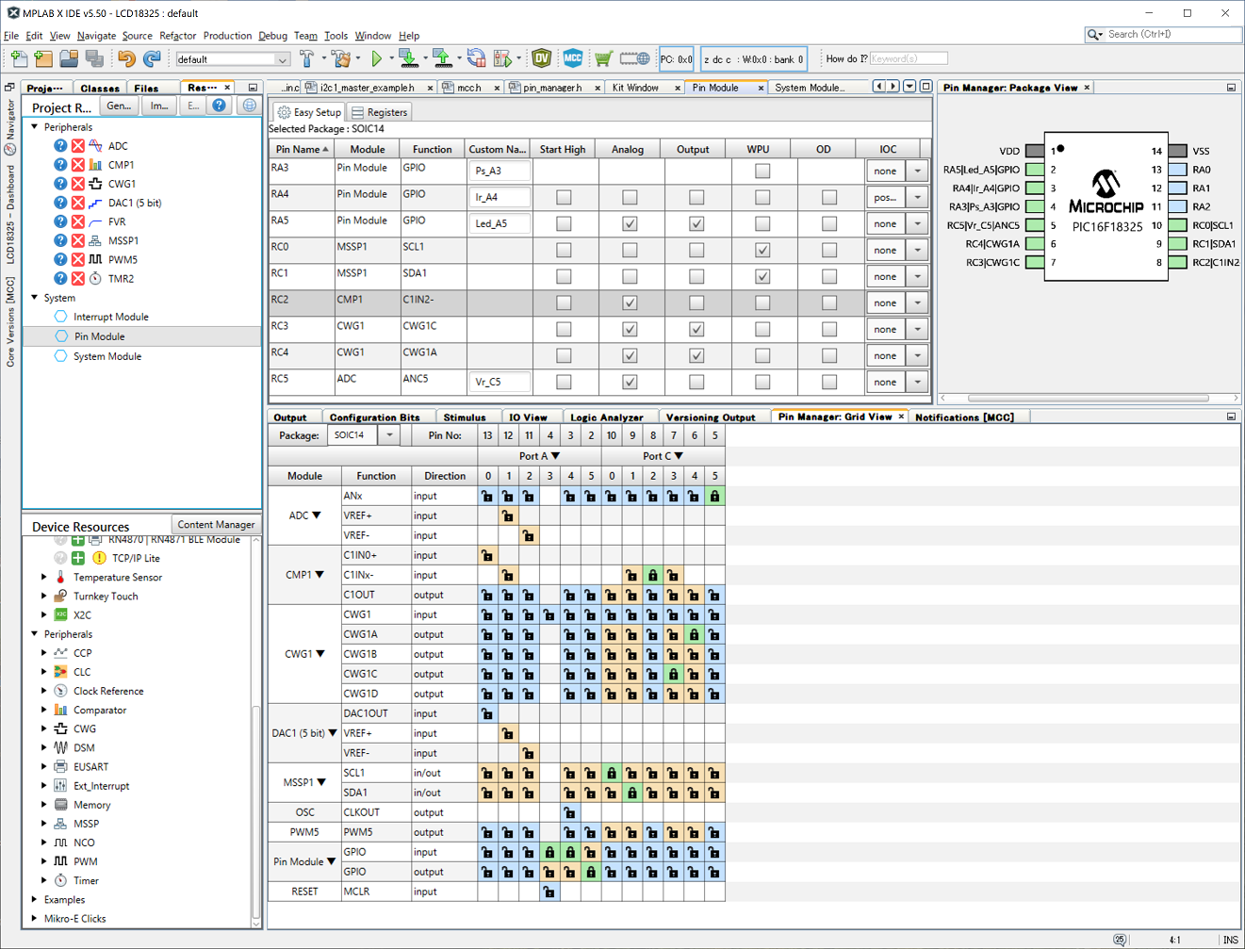
Task: Expand the Comparator node in Device Resources
Action: [x=43, y=711]
